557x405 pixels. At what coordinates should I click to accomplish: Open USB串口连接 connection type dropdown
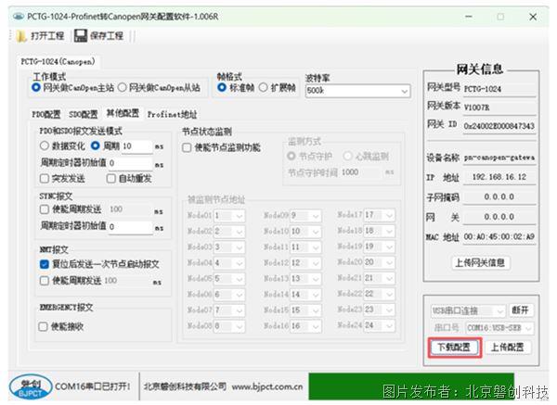(468, 310)
